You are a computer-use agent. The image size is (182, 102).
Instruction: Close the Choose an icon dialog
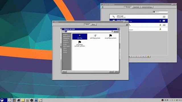pyautogui.click(x=118, y=29)
